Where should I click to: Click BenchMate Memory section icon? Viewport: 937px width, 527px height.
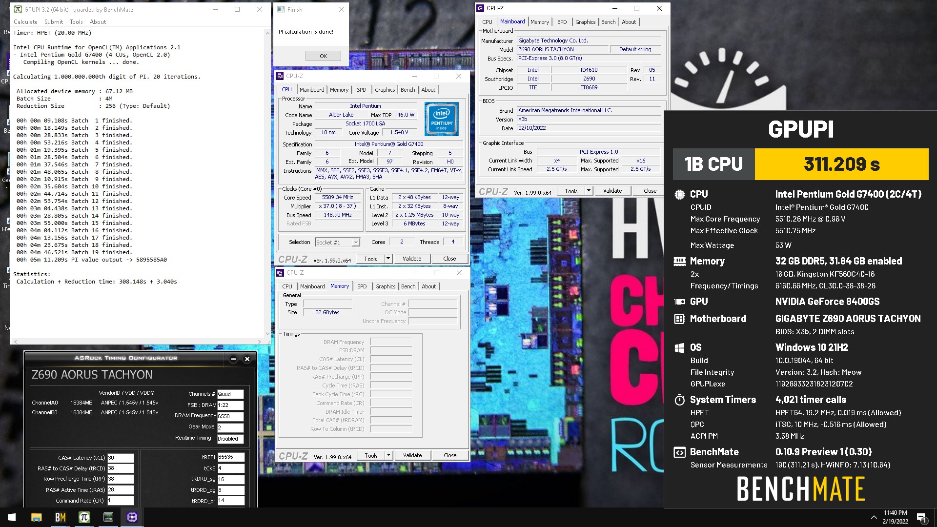coord(679,262)
